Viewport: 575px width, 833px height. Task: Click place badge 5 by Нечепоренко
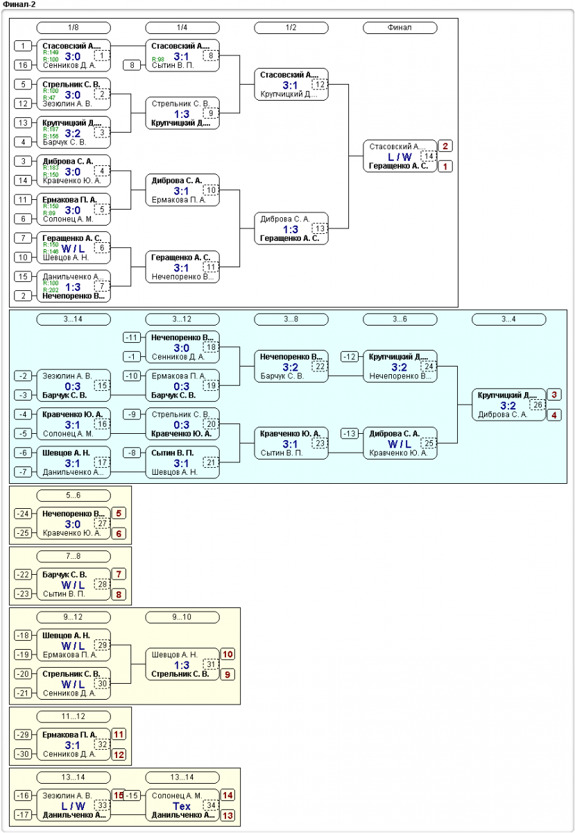(x=119, y=513)
